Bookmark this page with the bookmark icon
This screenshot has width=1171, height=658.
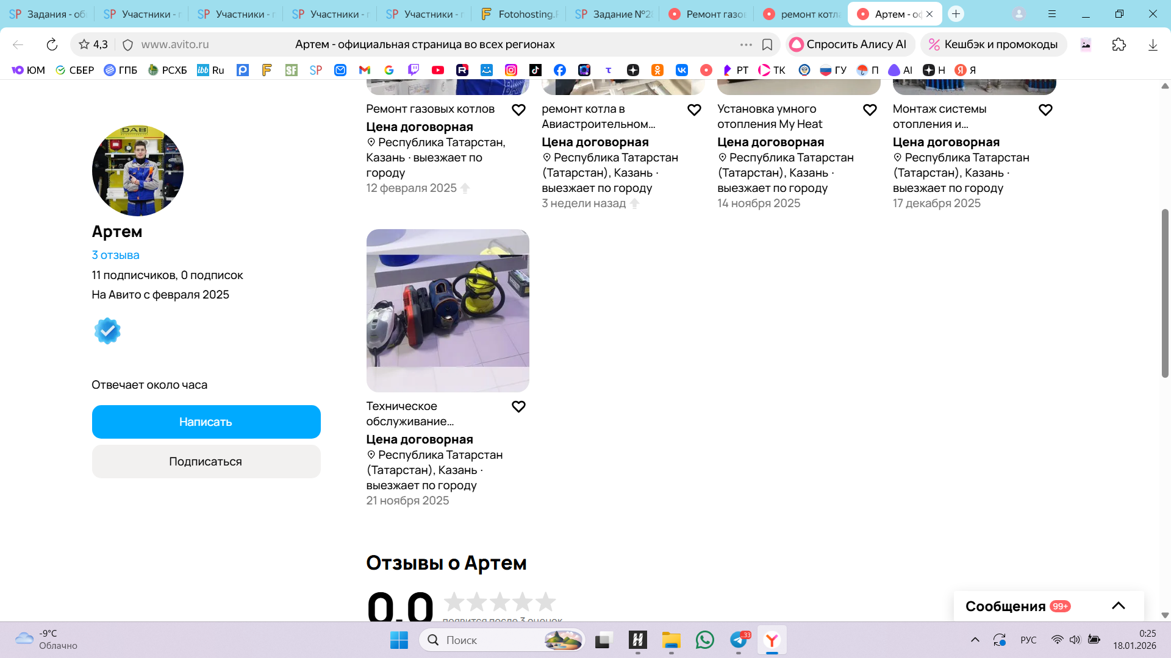[767, 44]
